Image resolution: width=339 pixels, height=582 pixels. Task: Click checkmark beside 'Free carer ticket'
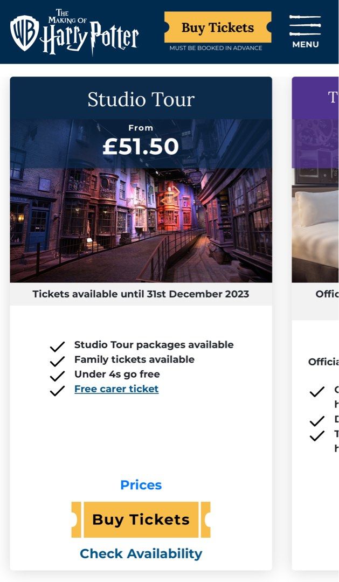click(x=58, y=389)
